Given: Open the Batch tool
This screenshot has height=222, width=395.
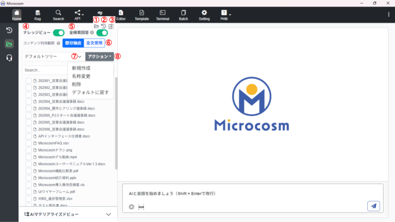Looking at the screenshot, I should 184,15.
